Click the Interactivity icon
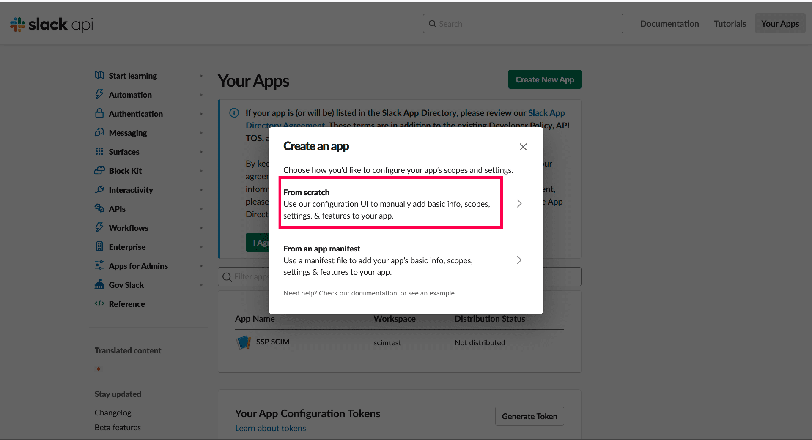Screen dimensions: 812x440 click(99, 189)
